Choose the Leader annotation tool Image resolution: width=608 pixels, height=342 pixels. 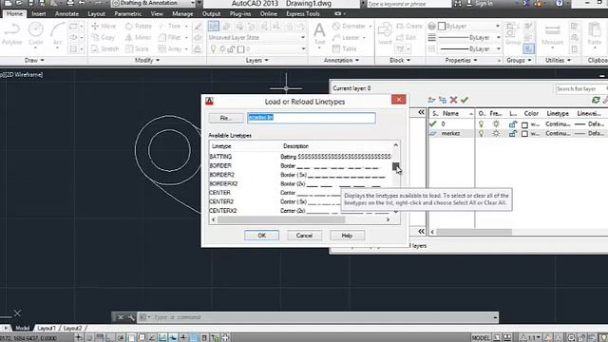click(346, 38)
